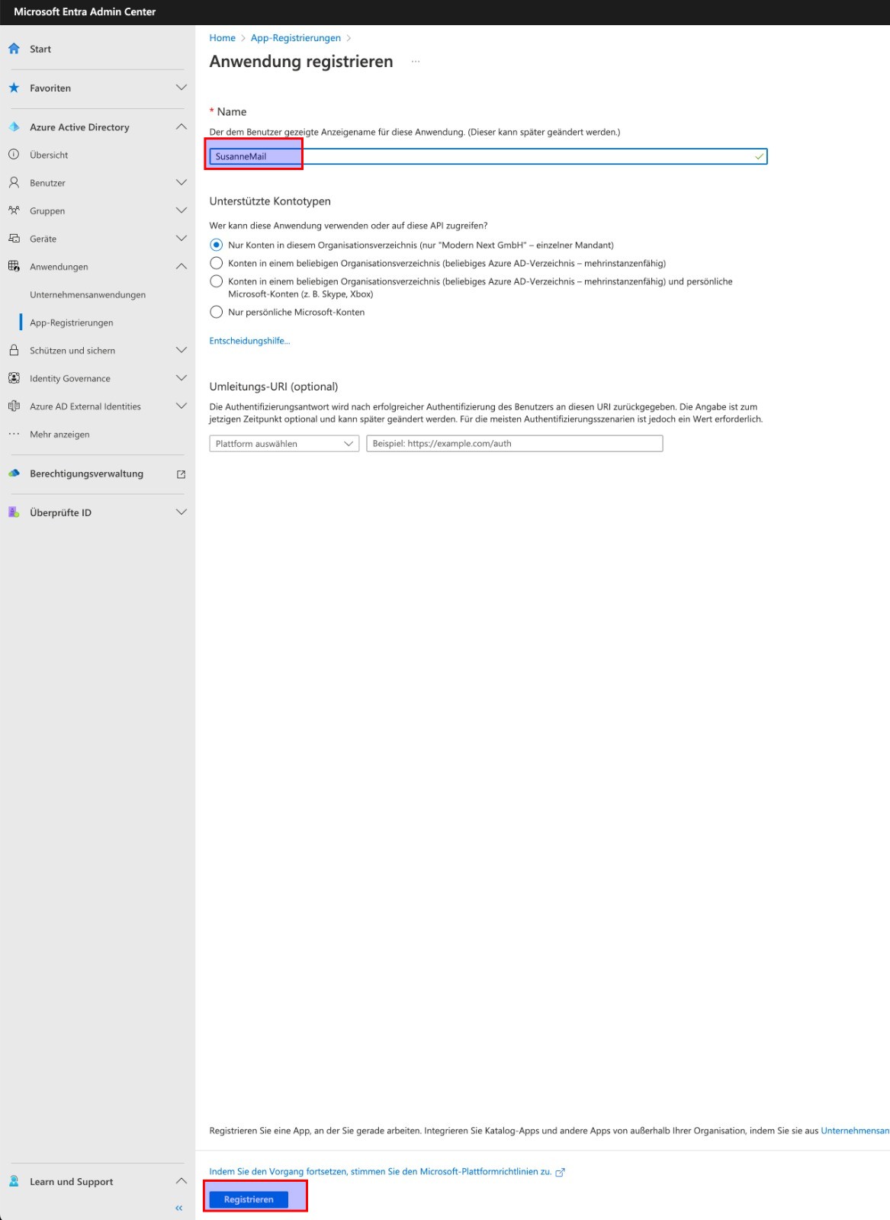Click the Registrieren button
The height and width of the screenshot is (1220, 890).
tap(249, 1199)
